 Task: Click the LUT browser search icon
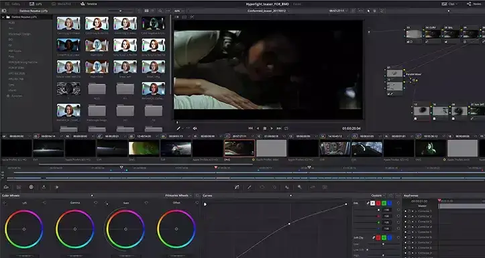tap(160, 11)
